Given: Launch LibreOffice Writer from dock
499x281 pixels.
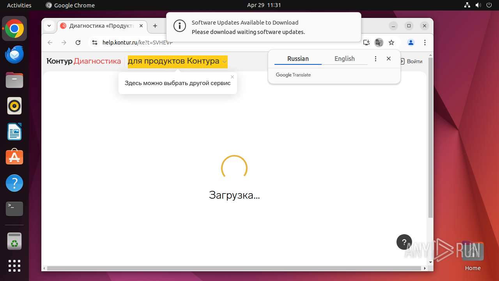Looking at the screenshot, I should (14, 132).
